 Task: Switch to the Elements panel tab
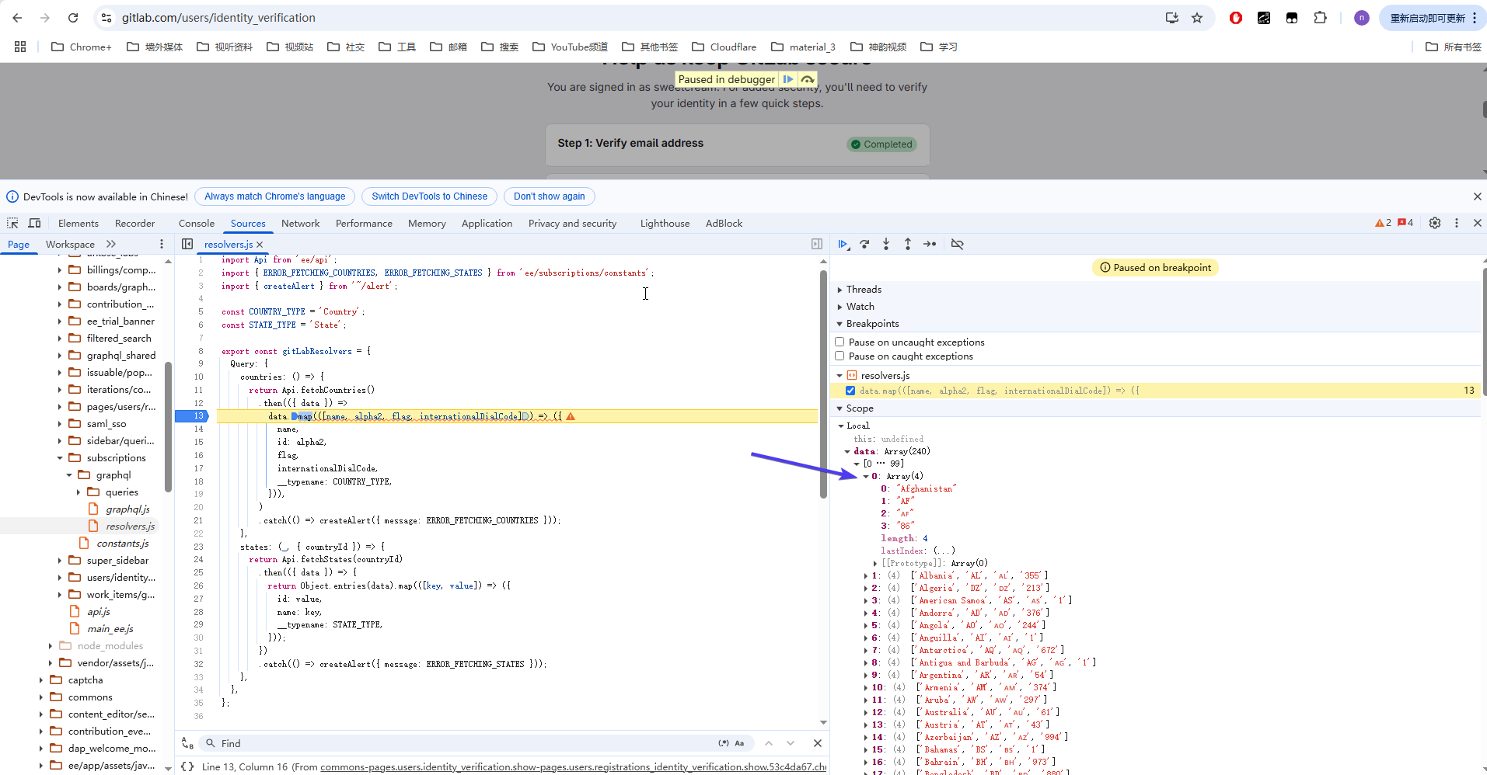pos(79,223)
